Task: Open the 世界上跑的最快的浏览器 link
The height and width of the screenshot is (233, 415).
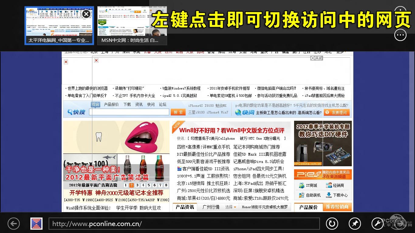Action: coord(87,88)
